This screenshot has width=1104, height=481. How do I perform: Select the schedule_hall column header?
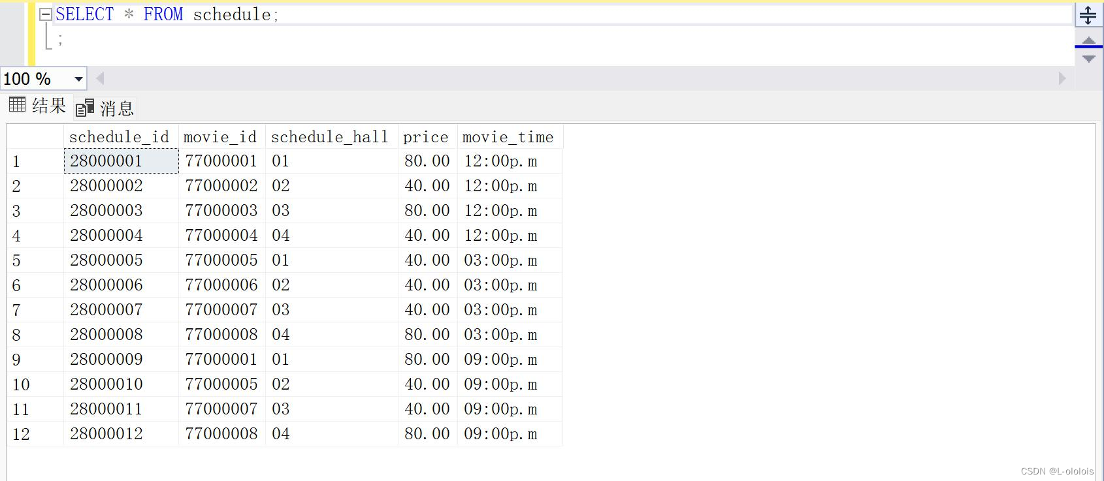tap(332, 136)
